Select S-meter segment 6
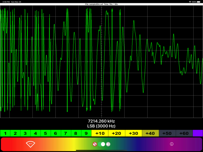The height and width of the screenshot is (152, 203). tap(56, 133)
